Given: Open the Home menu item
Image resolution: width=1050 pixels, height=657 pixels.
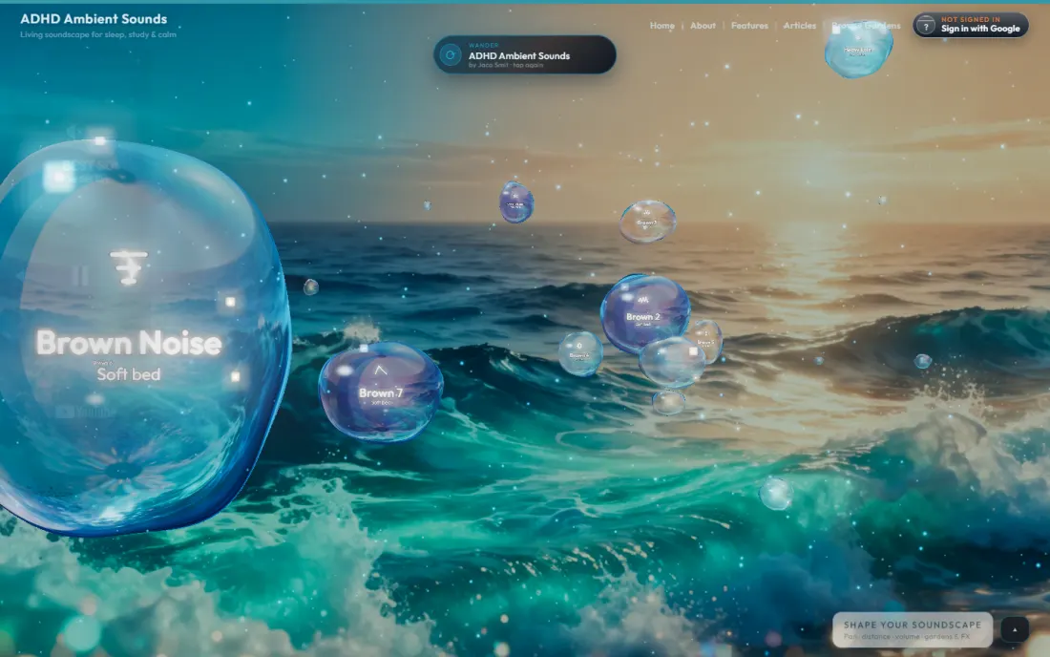Looking at the screenshot, I should tap(661, 26).
